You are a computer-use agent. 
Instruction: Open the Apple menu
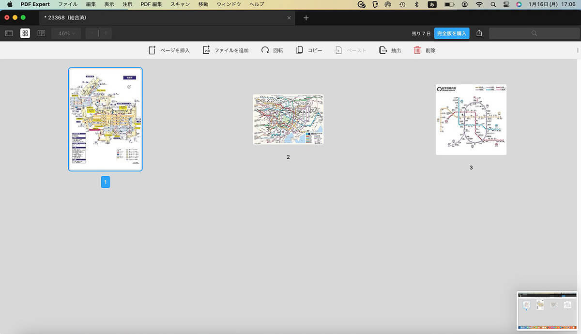10,4
